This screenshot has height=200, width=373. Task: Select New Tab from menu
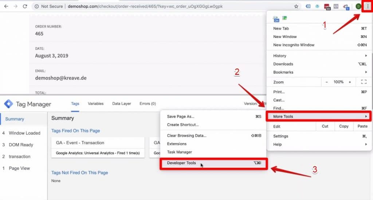[319, 28]
